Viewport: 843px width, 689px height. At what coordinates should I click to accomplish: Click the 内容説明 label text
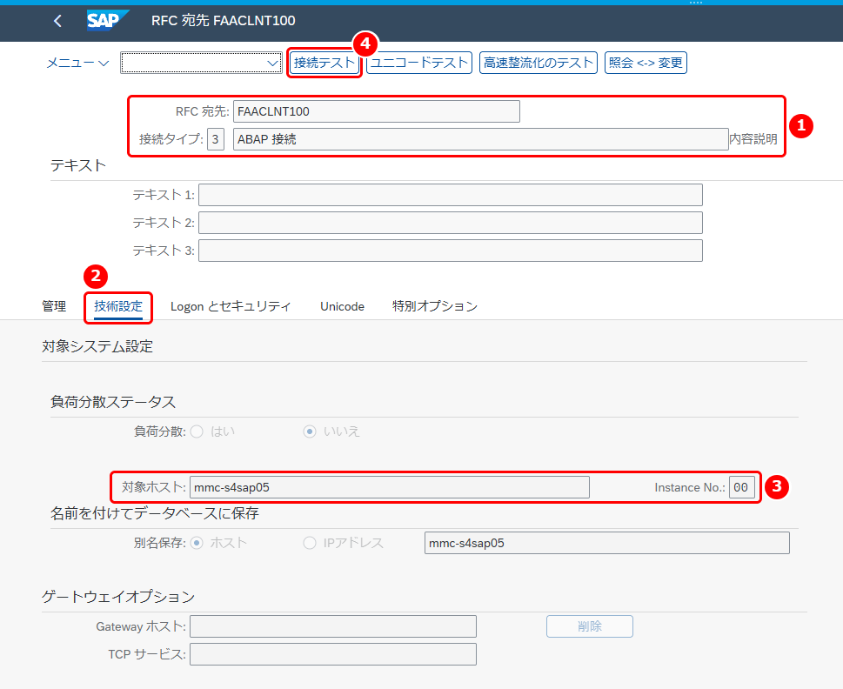click(753, 139)
